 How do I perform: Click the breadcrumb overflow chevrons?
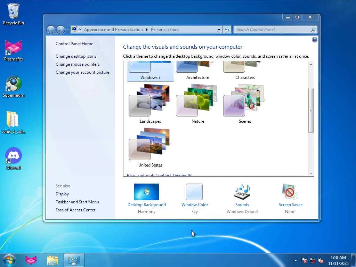click(80, 30)
